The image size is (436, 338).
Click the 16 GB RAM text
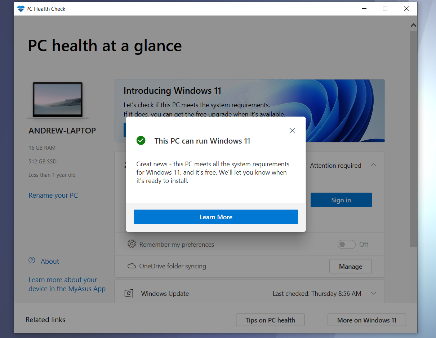(42, 148)
